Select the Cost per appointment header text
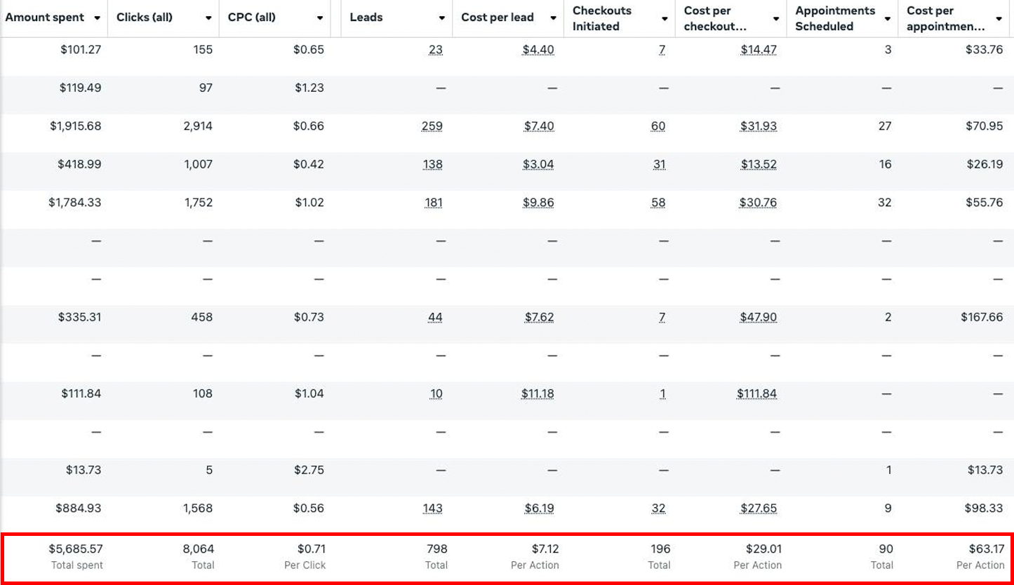 point(945,18)
